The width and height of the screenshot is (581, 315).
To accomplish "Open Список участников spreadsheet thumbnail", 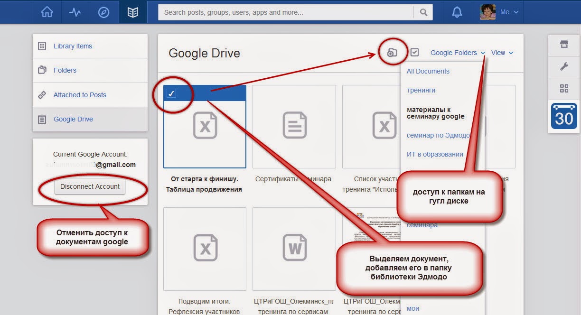I will [x=372, y=127].
